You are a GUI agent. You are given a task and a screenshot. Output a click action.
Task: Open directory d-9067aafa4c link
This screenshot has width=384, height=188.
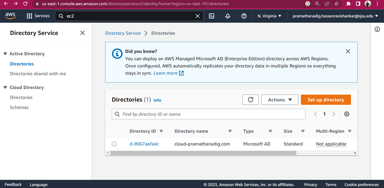144,144
